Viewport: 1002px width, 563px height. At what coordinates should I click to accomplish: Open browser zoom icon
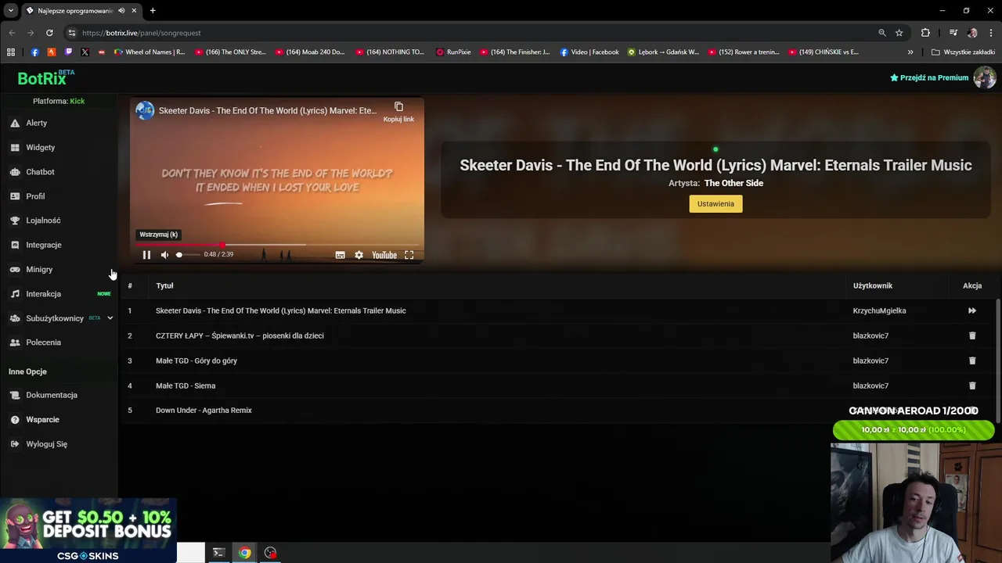point(882,33)
